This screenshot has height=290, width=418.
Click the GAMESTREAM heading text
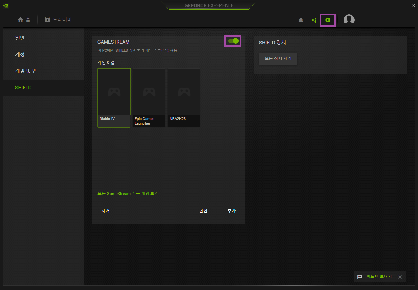point(114,42)
